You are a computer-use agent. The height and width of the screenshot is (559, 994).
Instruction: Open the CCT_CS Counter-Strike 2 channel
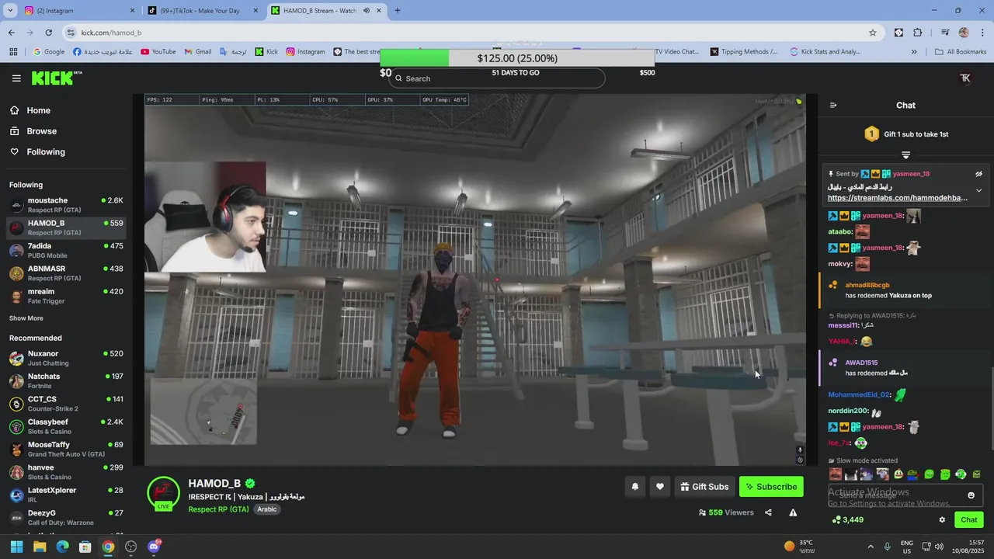pos(66,404)
